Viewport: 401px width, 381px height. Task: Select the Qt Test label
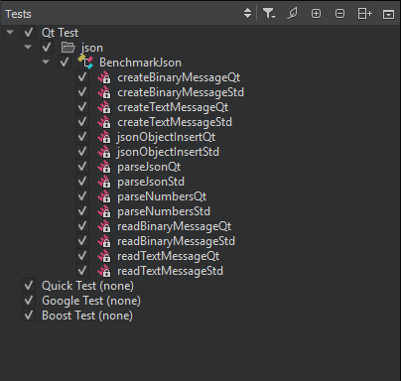[60, 33]
